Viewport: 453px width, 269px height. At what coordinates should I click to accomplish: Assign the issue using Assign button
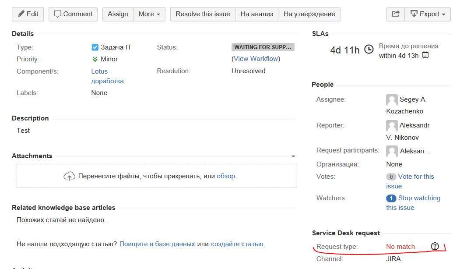tap(118, 14)
